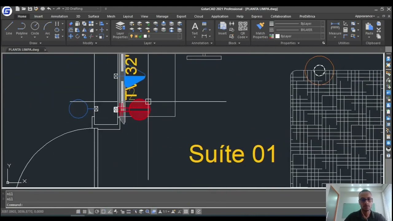Close the PLANTA LIMPA.dwg drawing tab
Viewport: 393px width, 221px height.
(x=45, y=50)
